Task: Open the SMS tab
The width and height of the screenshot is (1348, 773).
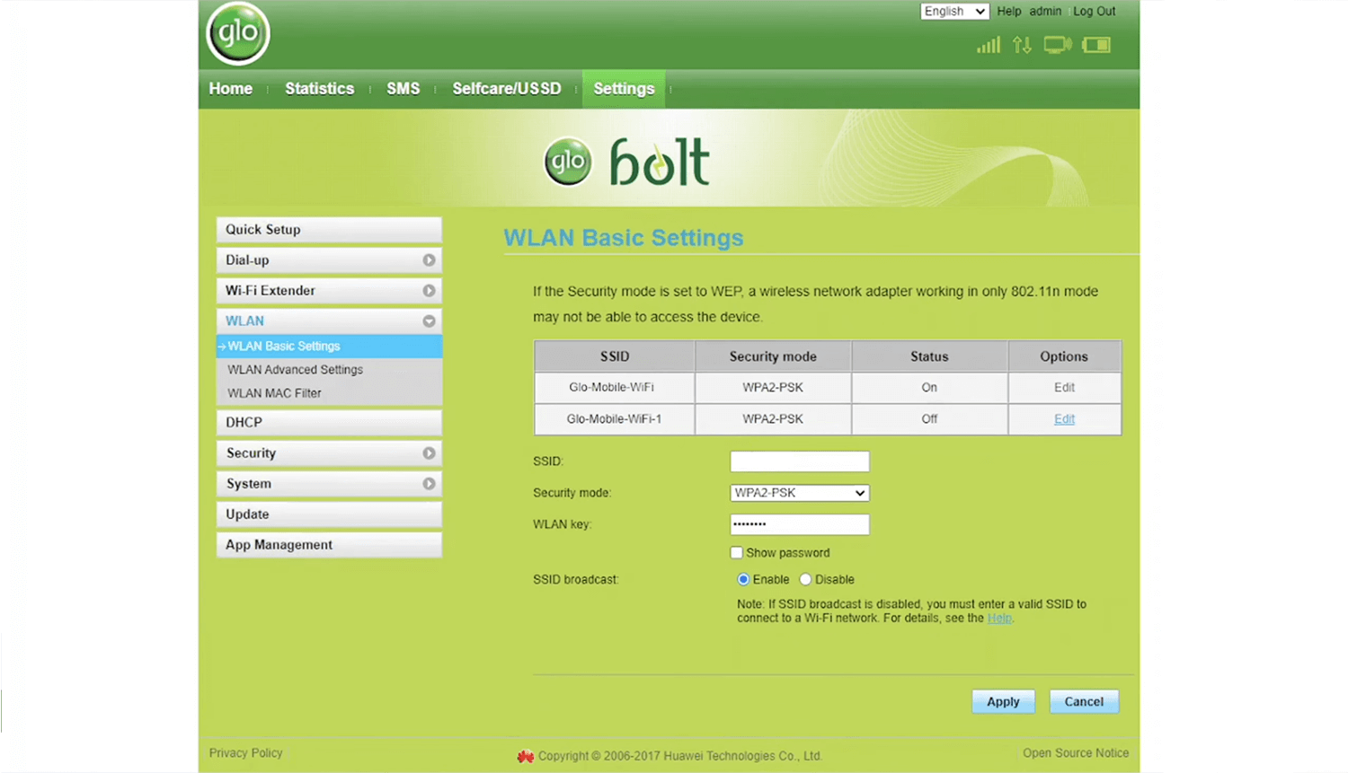Action: pos(403,89)
